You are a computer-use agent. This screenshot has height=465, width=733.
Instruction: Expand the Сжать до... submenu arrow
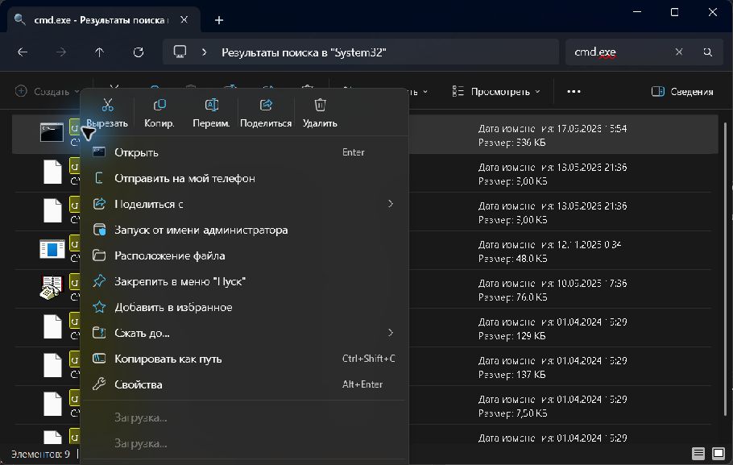click(391, 333)
